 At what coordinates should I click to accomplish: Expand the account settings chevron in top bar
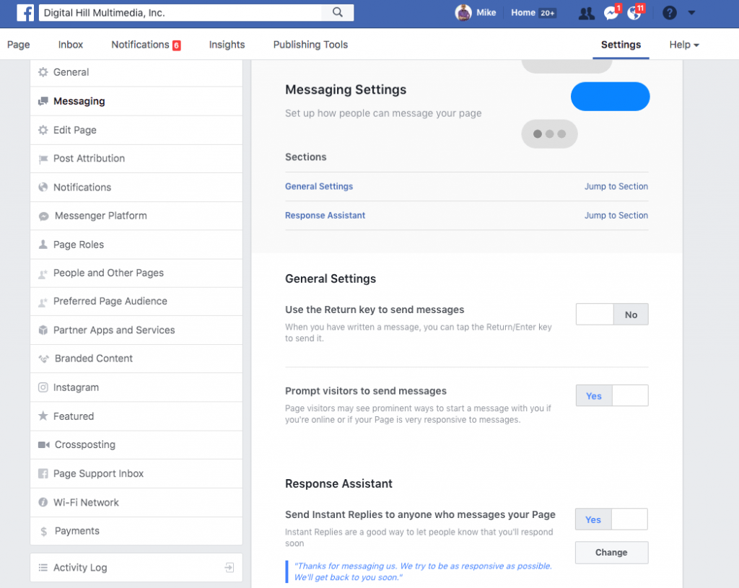691,12
